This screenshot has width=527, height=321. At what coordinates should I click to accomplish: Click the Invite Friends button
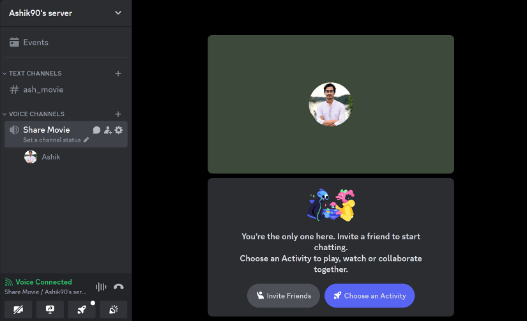(284, 296)
